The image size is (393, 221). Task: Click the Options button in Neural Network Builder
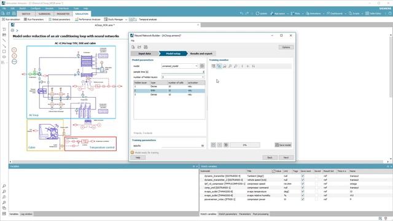pyautogui.click(x=286, y=47)
